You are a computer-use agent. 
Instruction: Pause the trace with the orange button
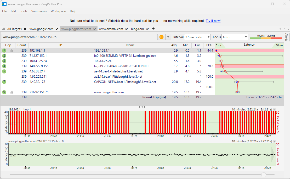[x=161, y=37]
